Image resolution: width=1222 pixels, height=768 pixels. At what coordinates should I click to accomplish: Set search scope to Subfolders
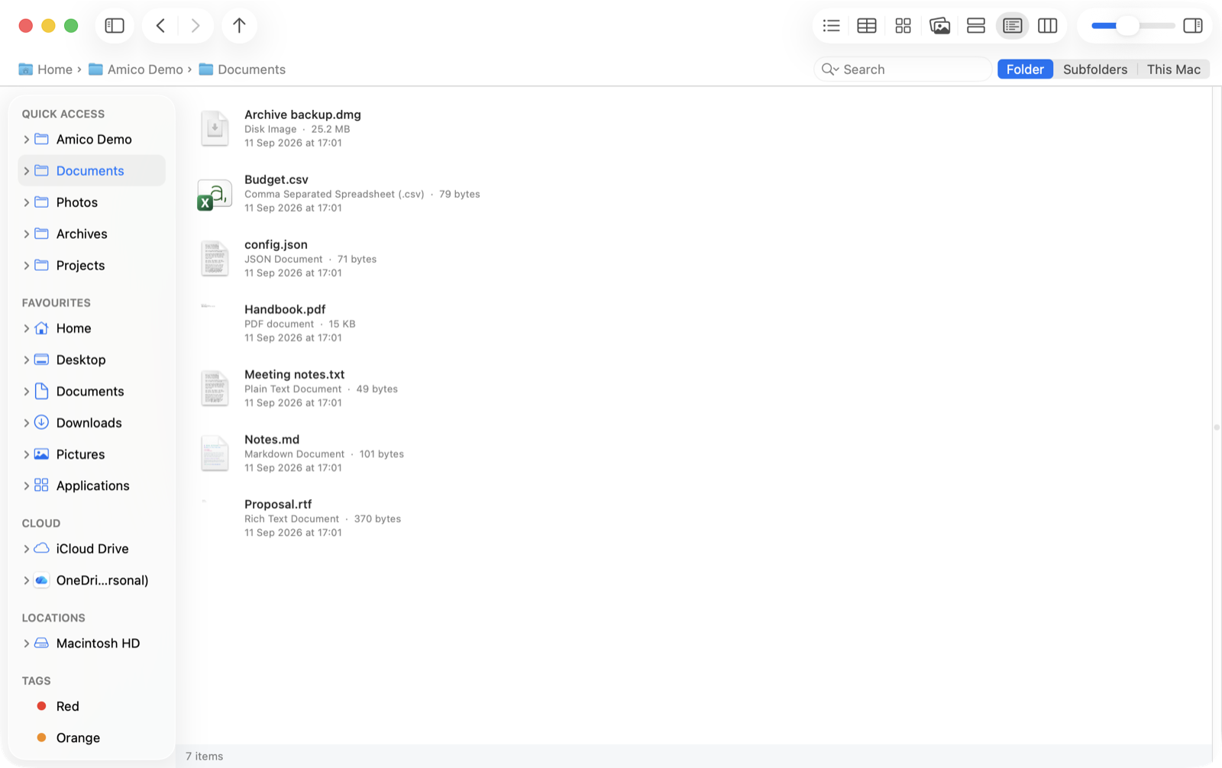click(1095, 69)
